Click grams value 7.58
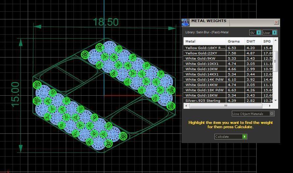Screen dimensions: 293x173 [x=232, y=53]
